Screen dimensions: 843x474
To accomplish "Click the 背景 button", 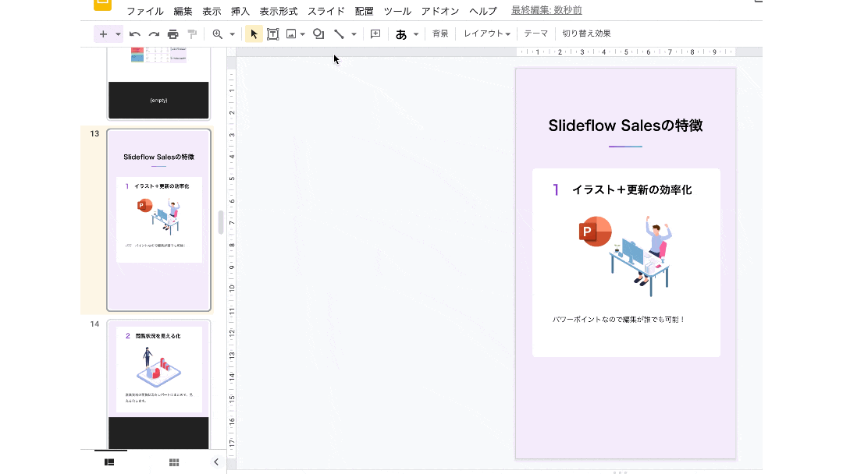I will coord(440,34).
